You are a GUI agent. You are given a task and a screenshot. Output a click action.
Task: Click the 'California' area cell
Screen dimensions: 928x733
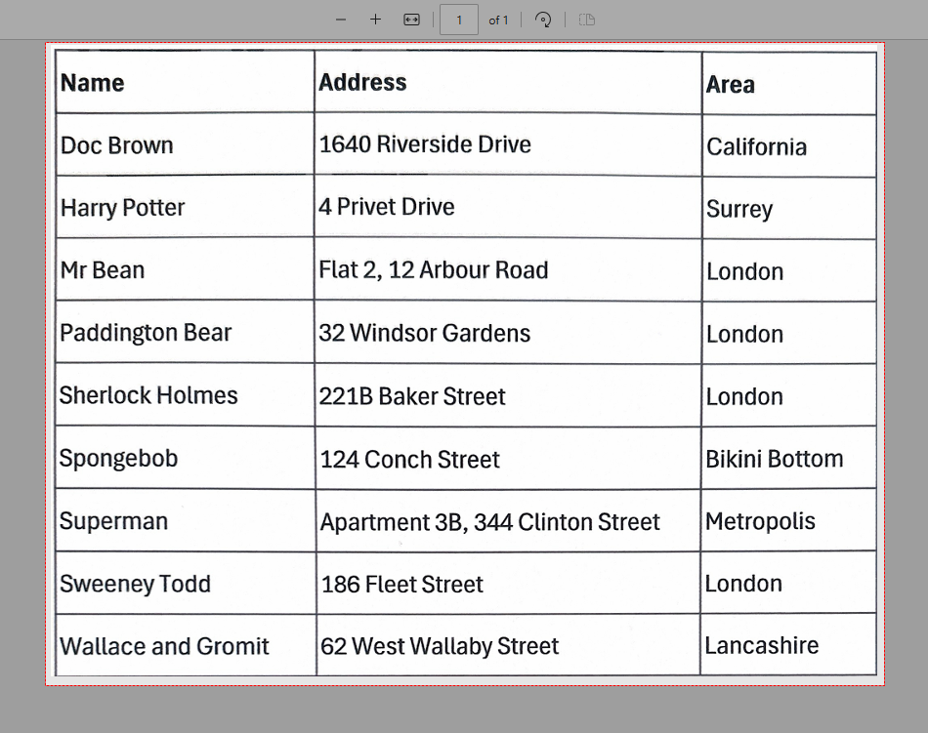(x=756, y=147)
